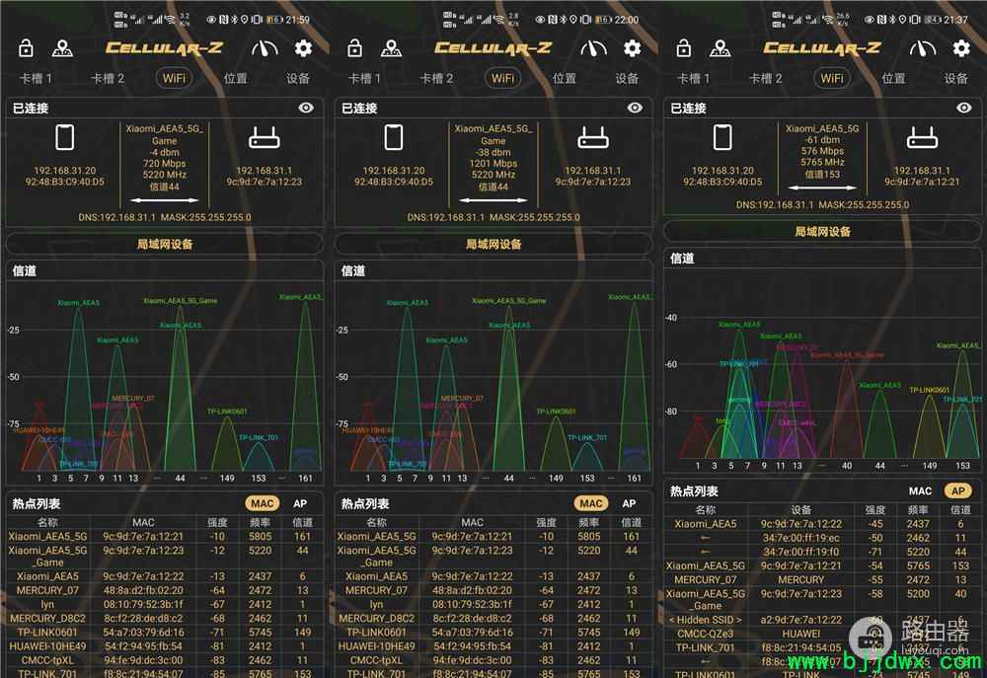Image resolution: width=987 pixels, height=678 pixels.
Task: Select the CMCC-QZe3 hotspot row
Action: click(x=823, y=634)
